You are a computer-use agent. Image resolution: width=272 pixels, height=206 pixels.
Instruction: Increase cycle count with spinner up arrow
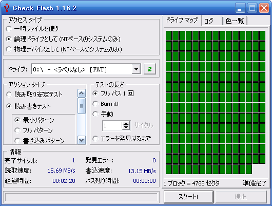tap(126, 123)
